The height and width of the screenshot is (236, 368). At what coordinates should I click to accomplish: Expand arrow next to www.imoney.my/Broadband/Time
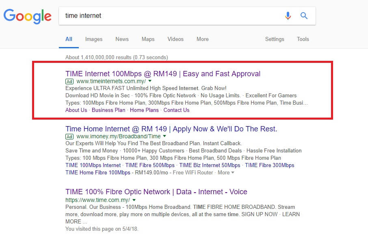(165, 136)
